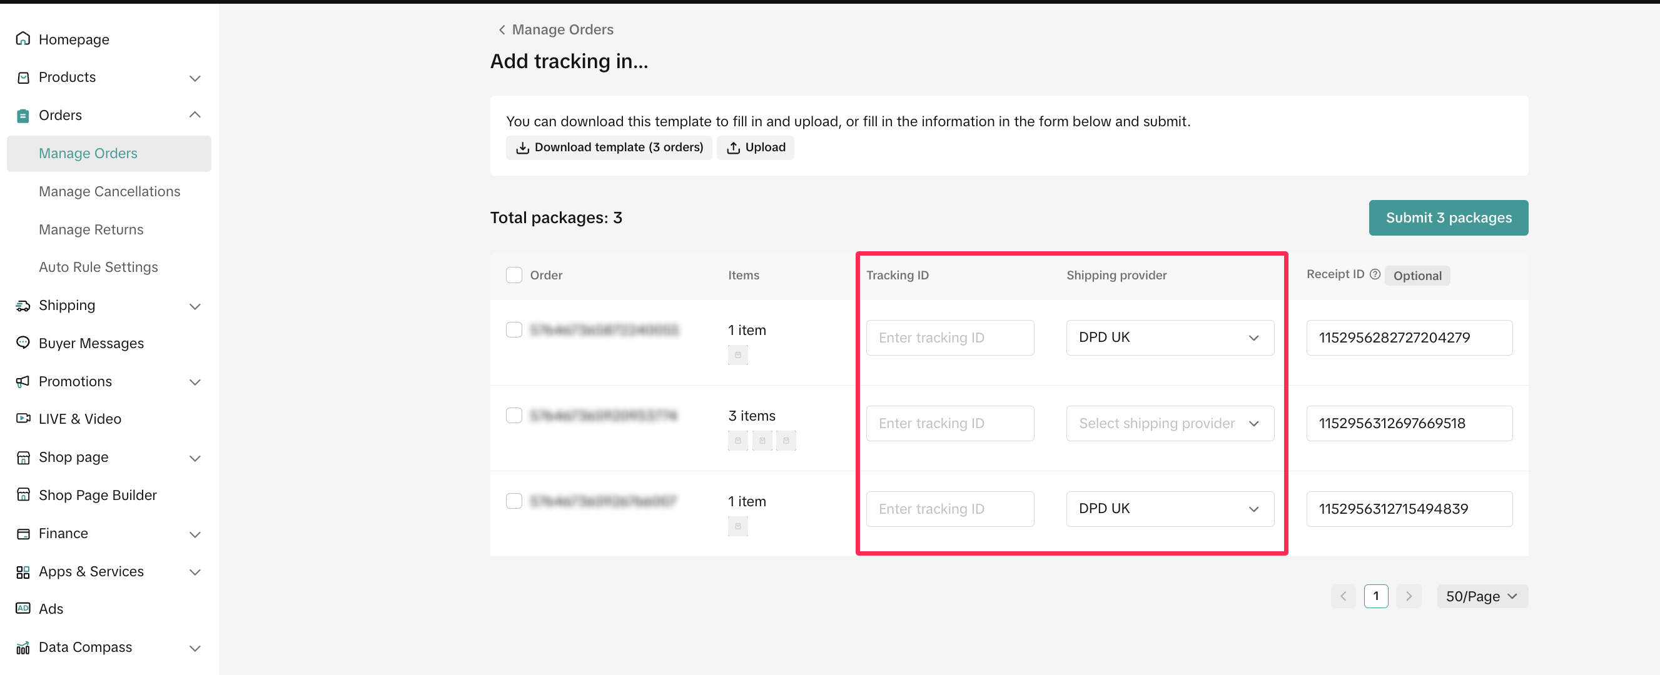This screenshot has width=1660, height=675.
Task: Click the Ads icon in sidebar
Action: point(23,608)
